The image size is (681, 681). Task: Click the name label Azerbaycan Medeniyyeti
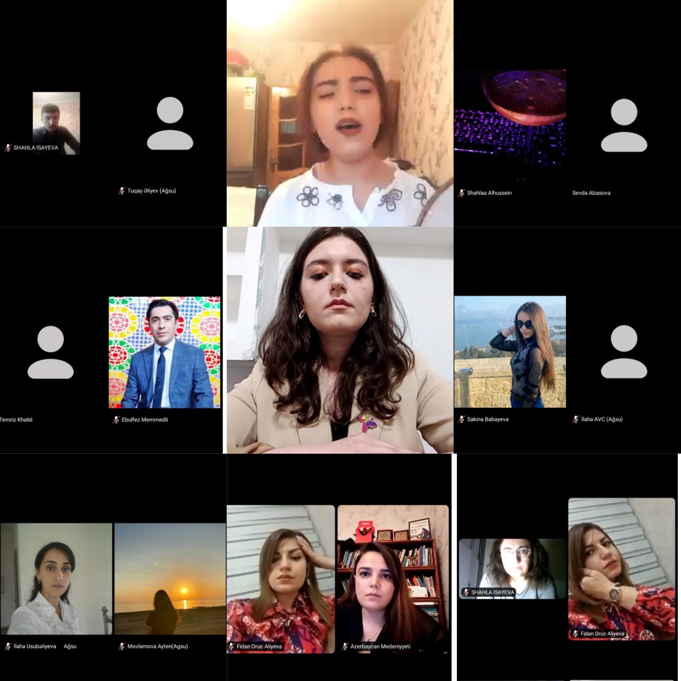[380, 646]
